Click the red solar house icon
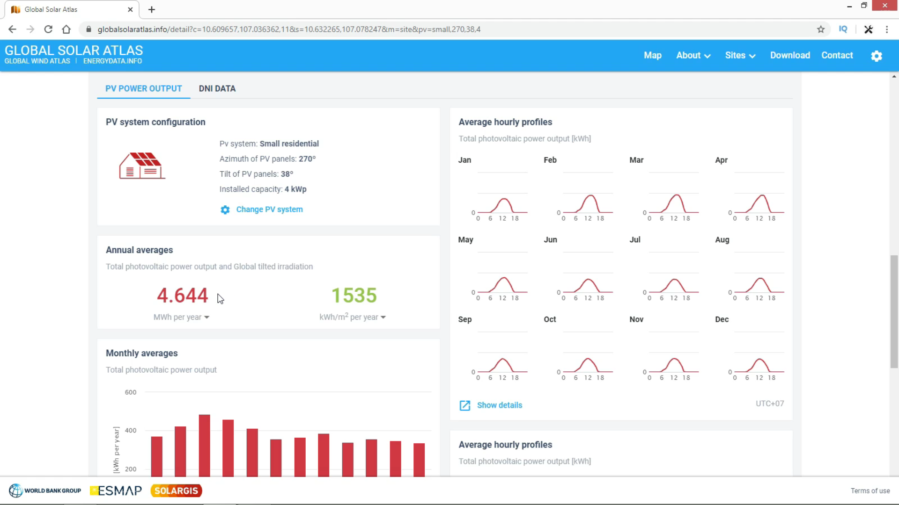Viewport: 899px width, 505px height. [x=142, y=166]
